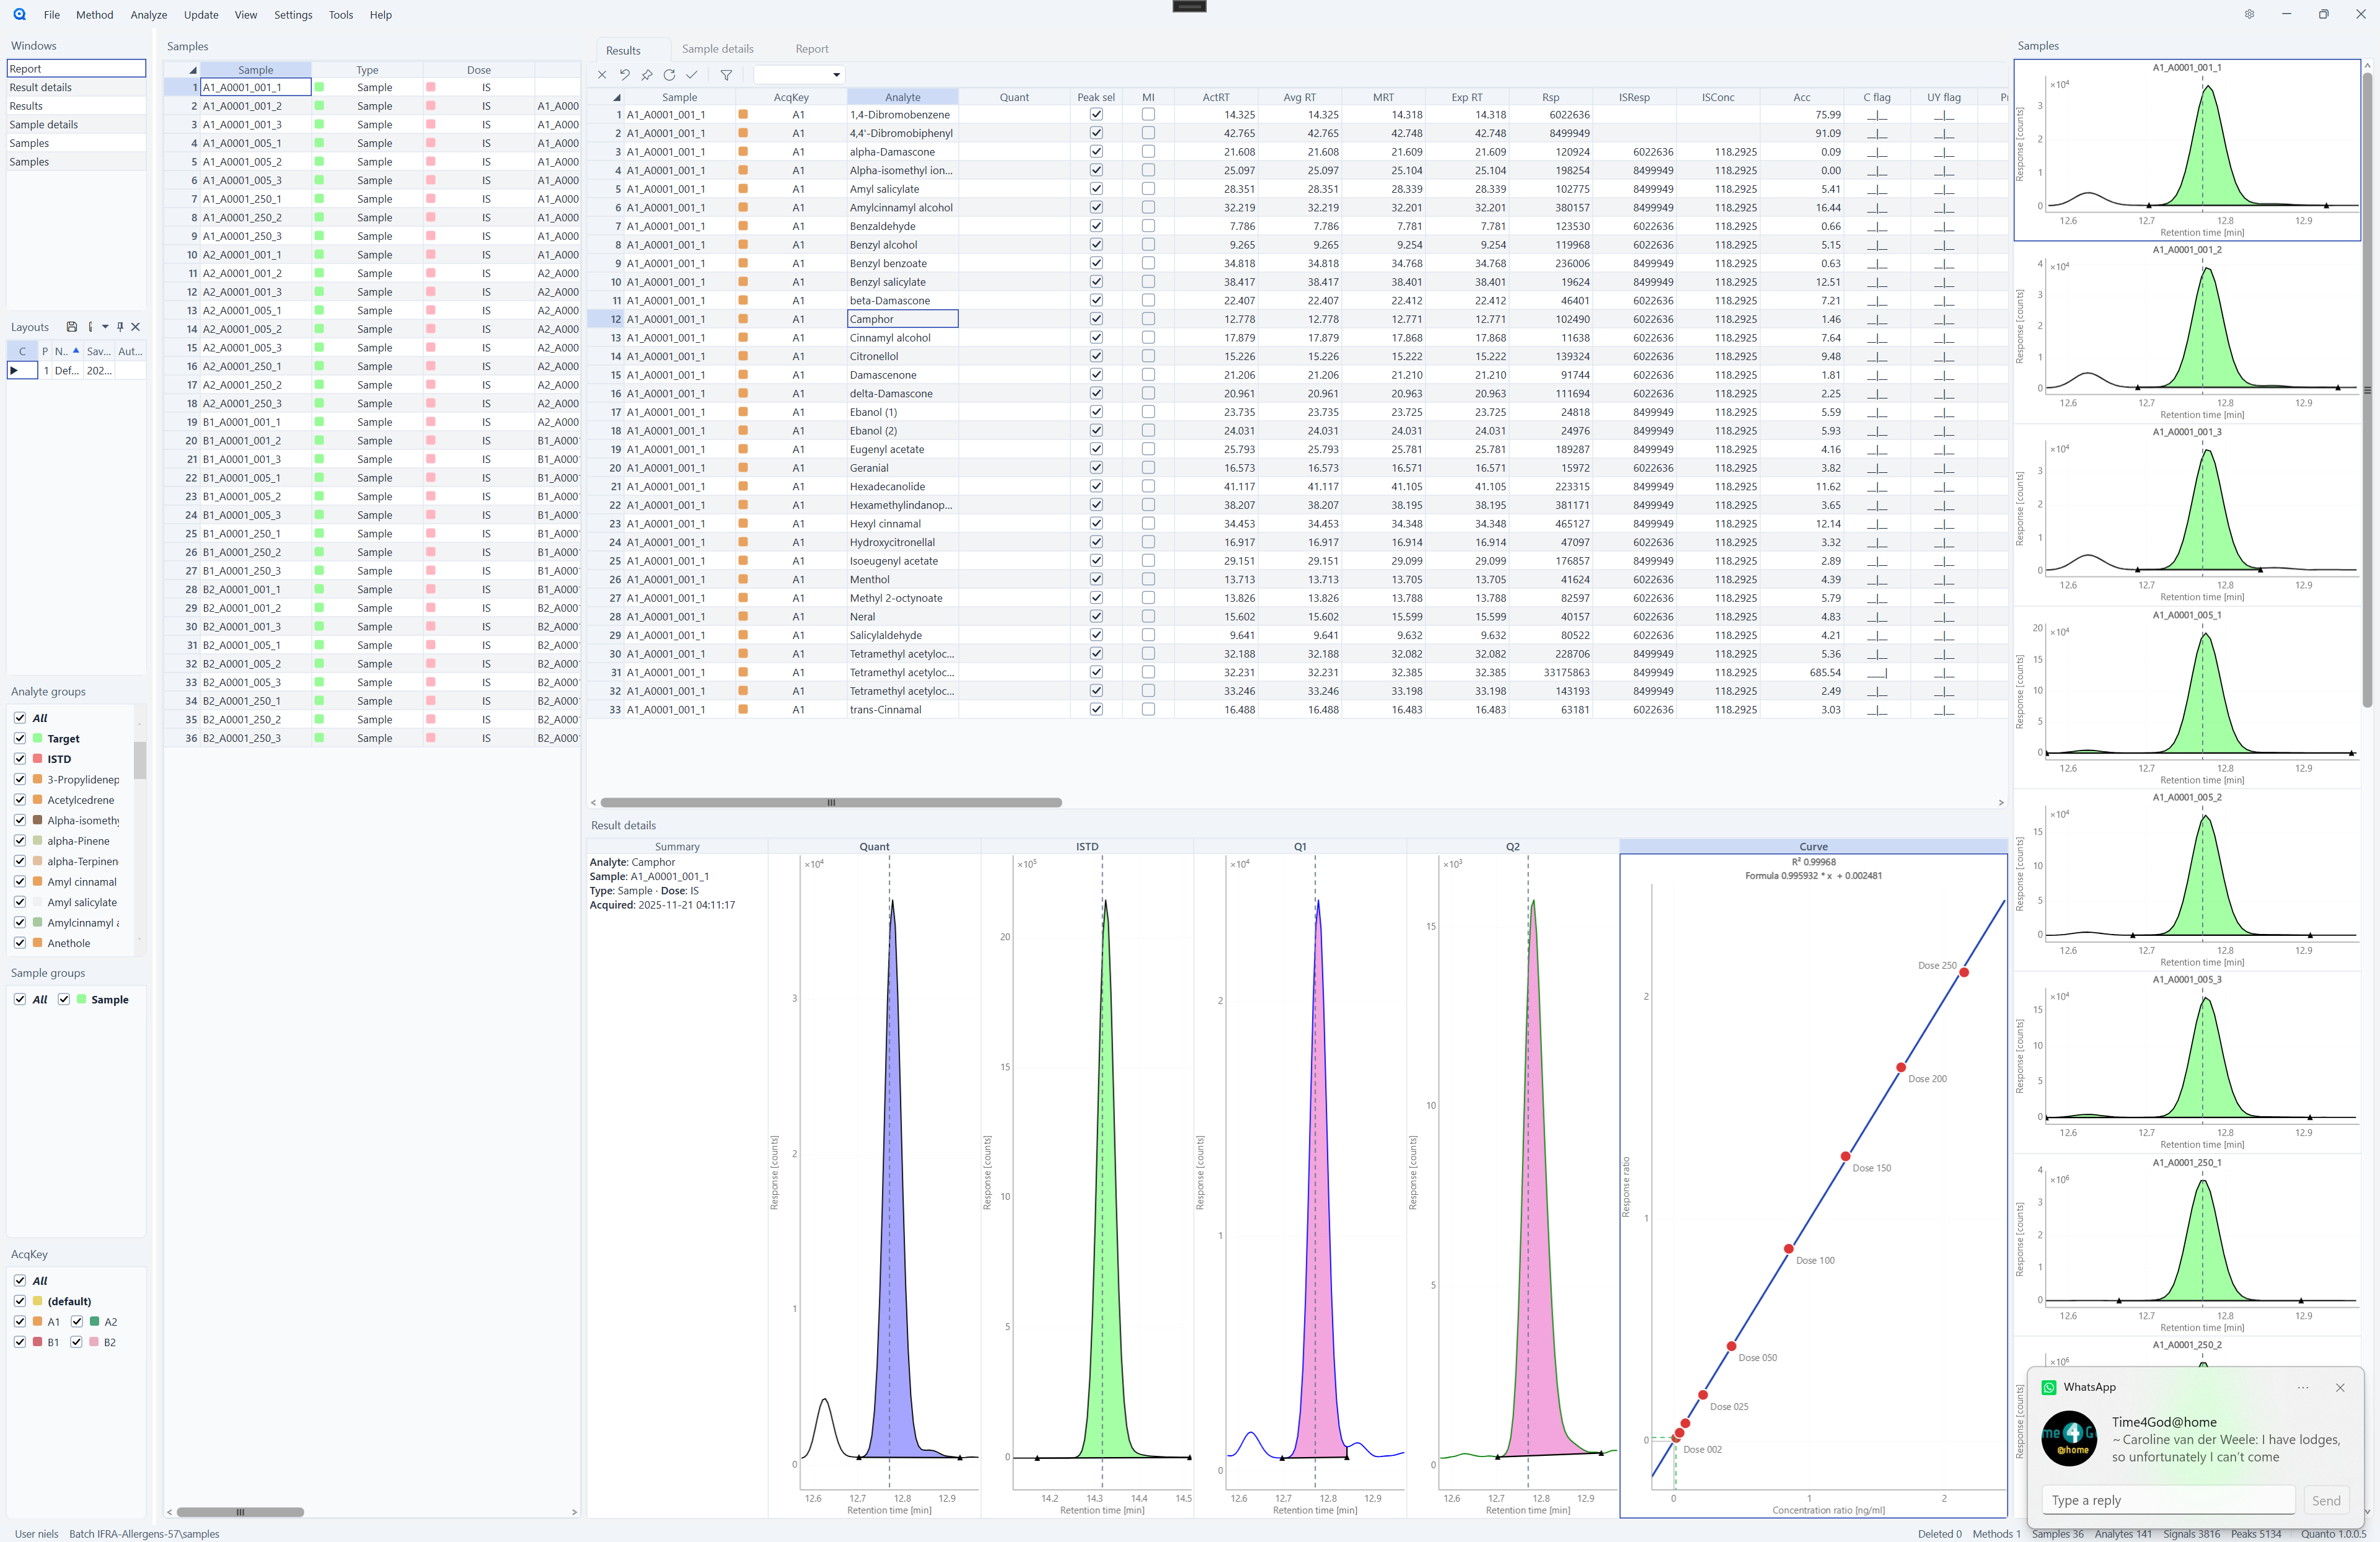This screenshot has height=1542, width=2380.
Task: Close the WhatsApp notification
Action: (x=2340, y=1387)
